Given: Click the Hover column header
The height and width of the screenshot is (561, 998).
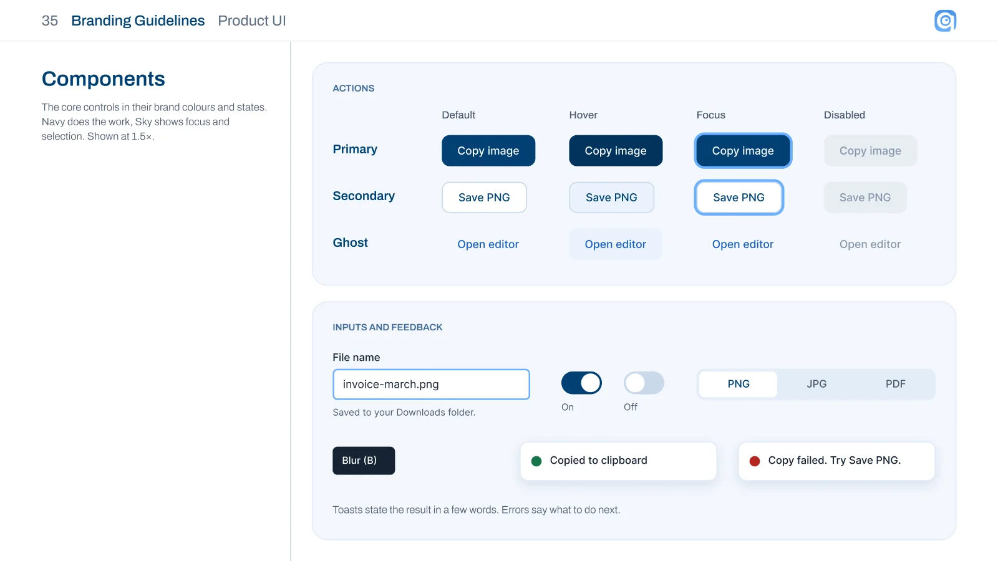Looking at the screenshot, I should coord(583,115).
